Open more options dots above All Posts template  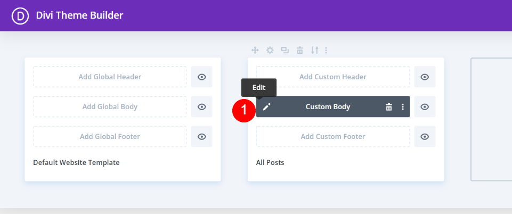pyautogui.click(x=326, y=50)
